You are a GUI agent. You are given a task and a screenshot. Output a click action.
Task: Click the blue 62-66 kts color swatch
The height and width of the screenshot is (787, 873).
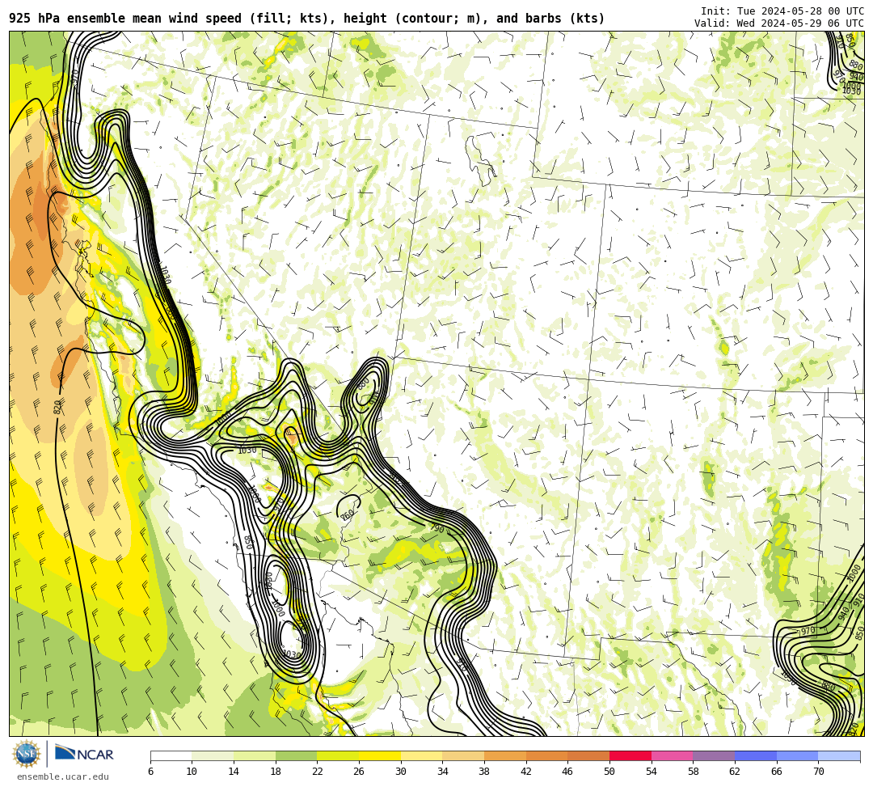[756, 755]
